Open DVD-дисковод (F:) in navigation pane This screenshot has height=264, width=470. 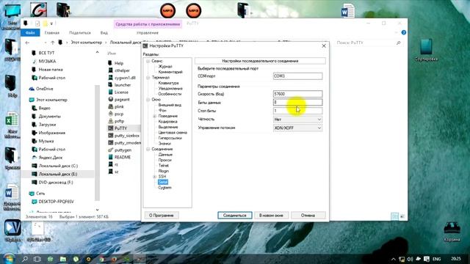56,183
